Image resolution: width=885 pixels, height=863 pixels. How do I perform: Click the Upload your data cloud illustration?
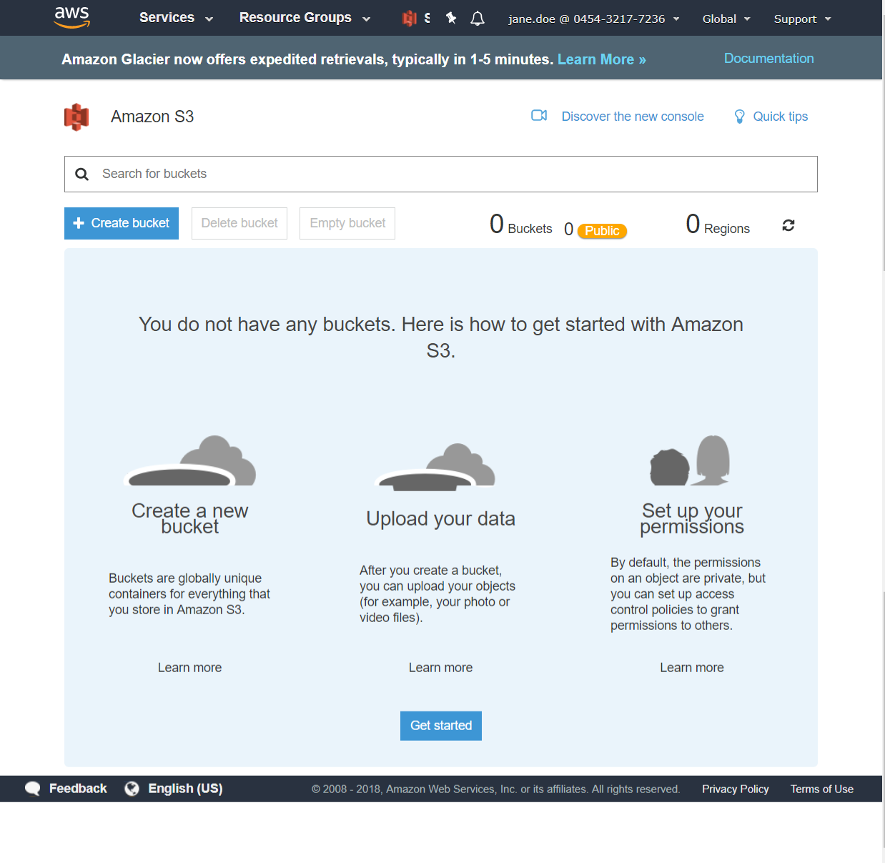point(436,466)
